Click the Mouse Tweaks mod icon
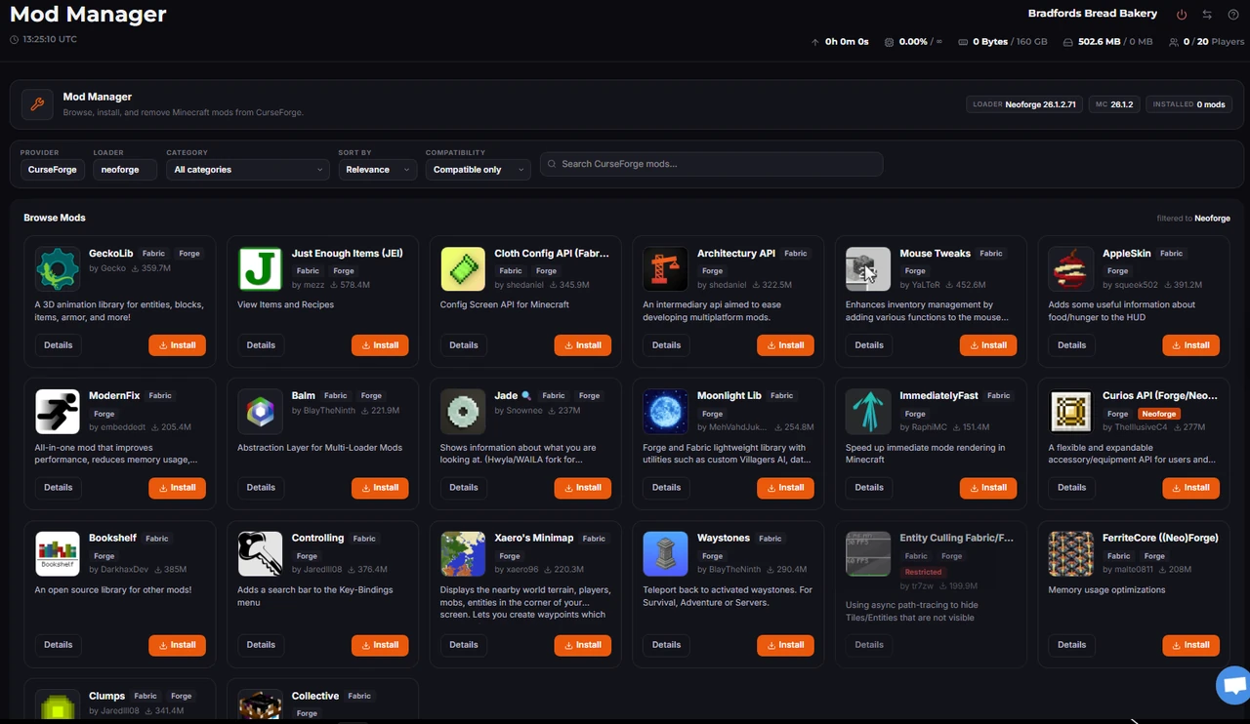1250x724 pixels. pyautogui.click(x=868, y=269)
